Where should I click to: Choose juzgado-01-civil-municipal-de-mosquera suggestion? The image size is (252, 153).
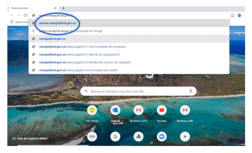(x=82, y=46)
